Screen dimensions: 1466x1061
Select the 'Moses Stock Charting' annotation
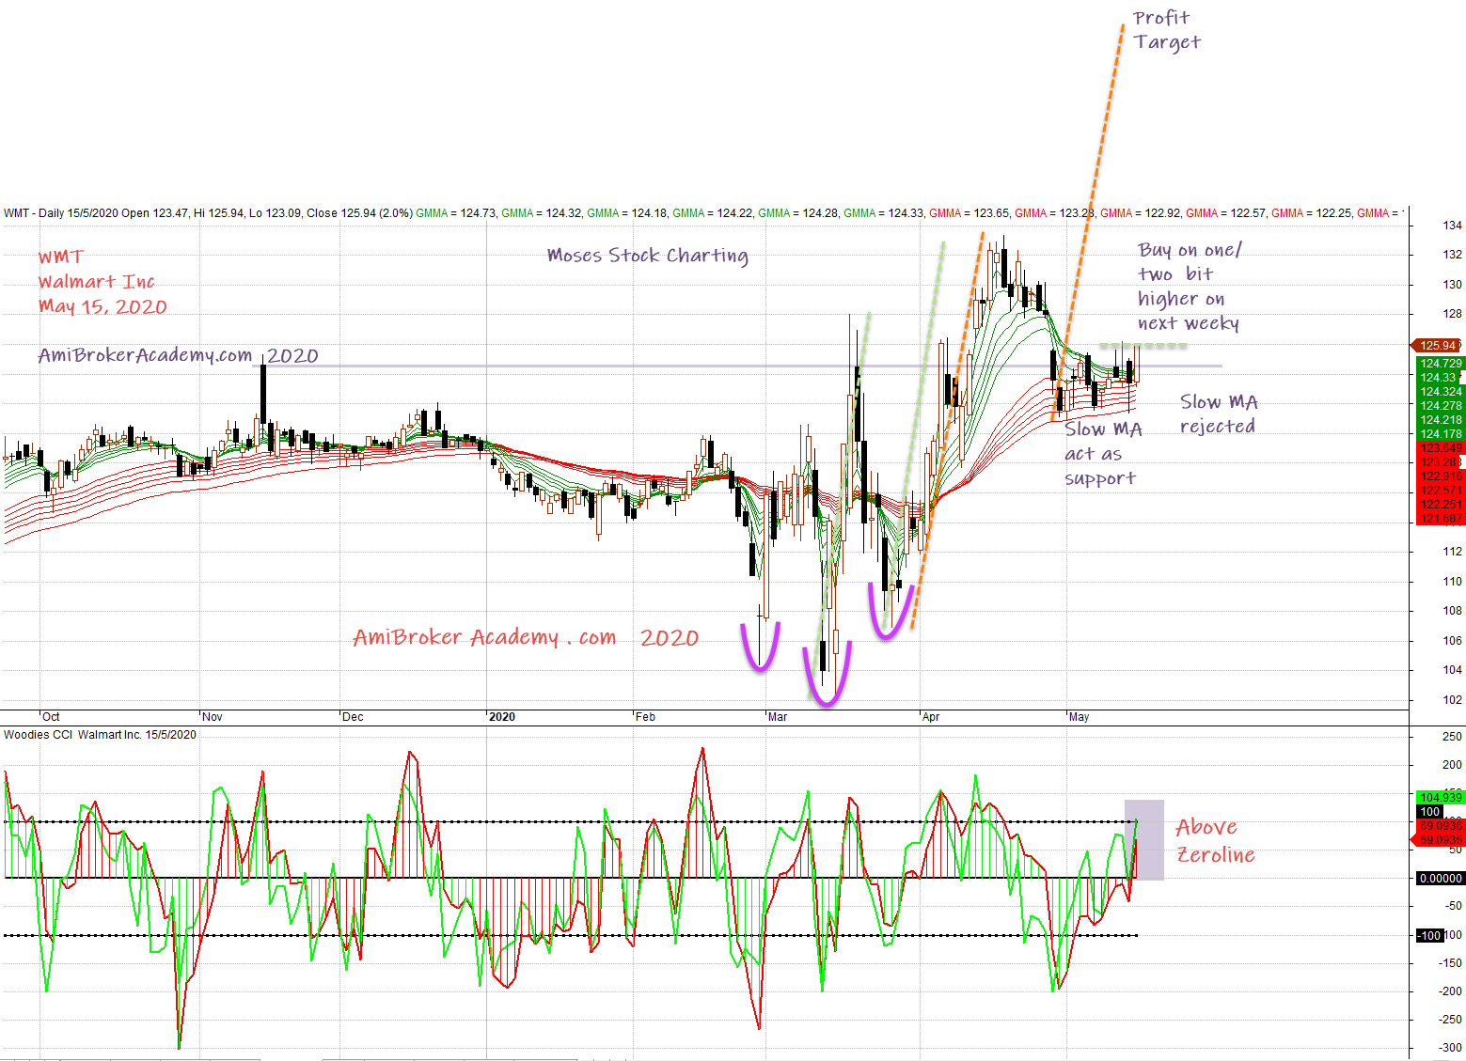[648, 256]
